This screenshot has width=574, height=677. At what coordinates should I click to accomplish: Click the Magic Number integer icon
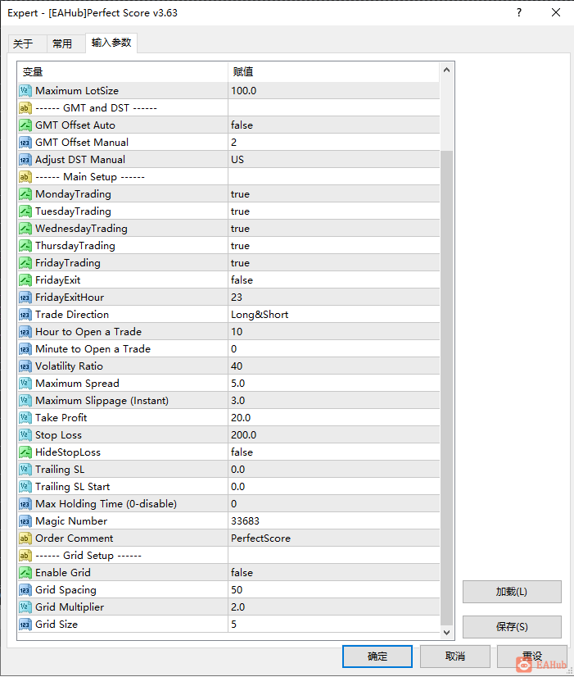coord(25,521)
